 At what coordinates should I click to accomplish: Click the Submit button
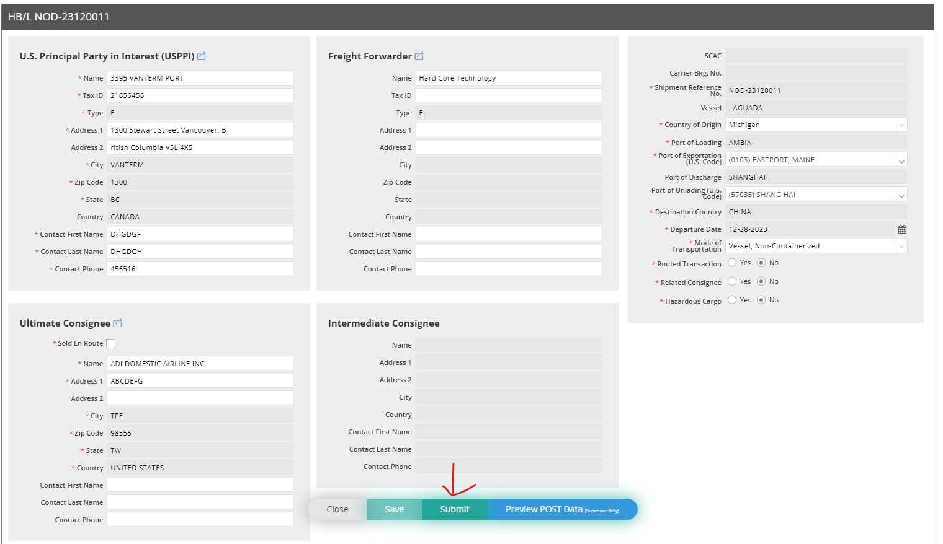click(454, 509)
